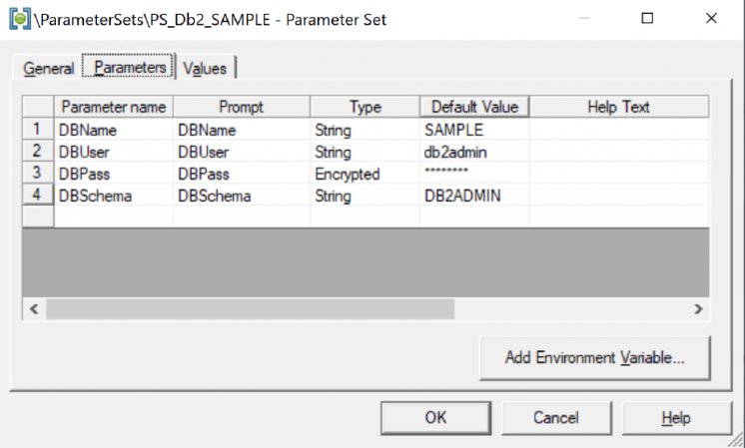Click the Encrypted type cell for DBPass
This screenshot has width=745, height=448.
pos(365,173)
